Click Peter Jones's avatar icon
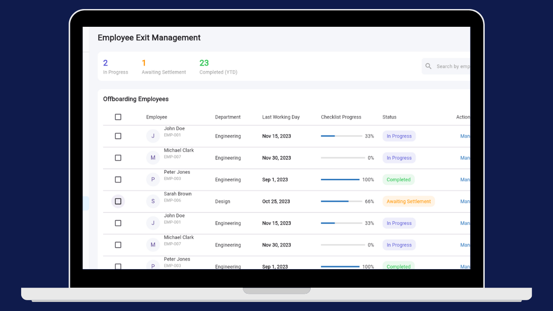Image resolution: width=553 pixels, height=311 pixels. (x=153, y=179)
